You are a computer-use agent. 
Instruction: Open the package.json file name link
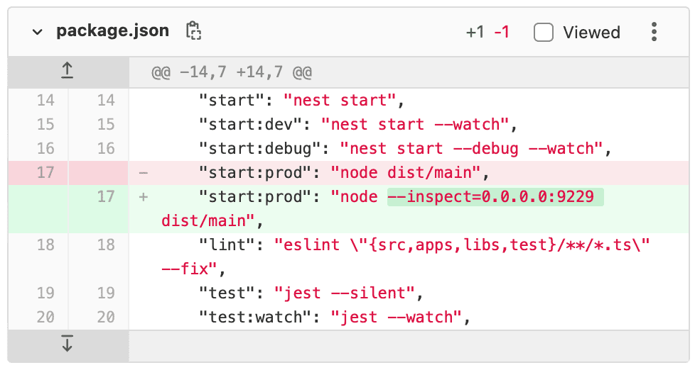point(112,31)
